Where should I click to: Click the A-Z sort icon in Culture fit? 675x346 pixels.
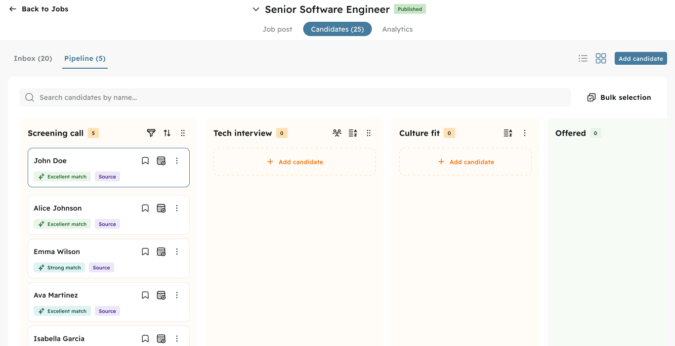pyautogui.click(x=508, y=133)
